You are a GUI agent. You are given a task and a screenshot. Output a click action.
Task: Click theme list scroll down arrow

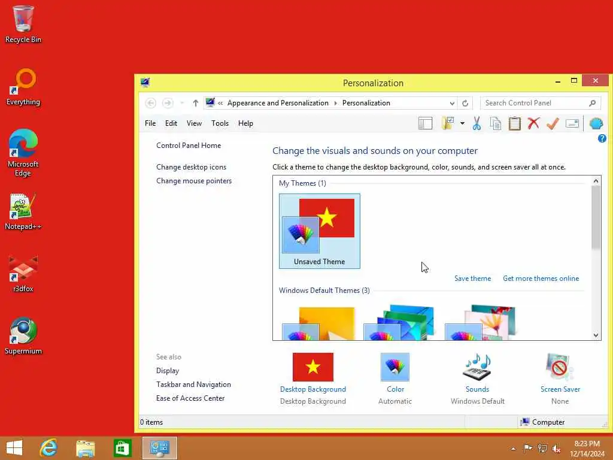596,335
